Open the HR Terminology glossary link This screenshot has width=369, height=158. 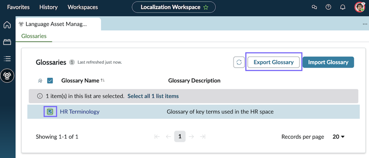coord(80,112)
